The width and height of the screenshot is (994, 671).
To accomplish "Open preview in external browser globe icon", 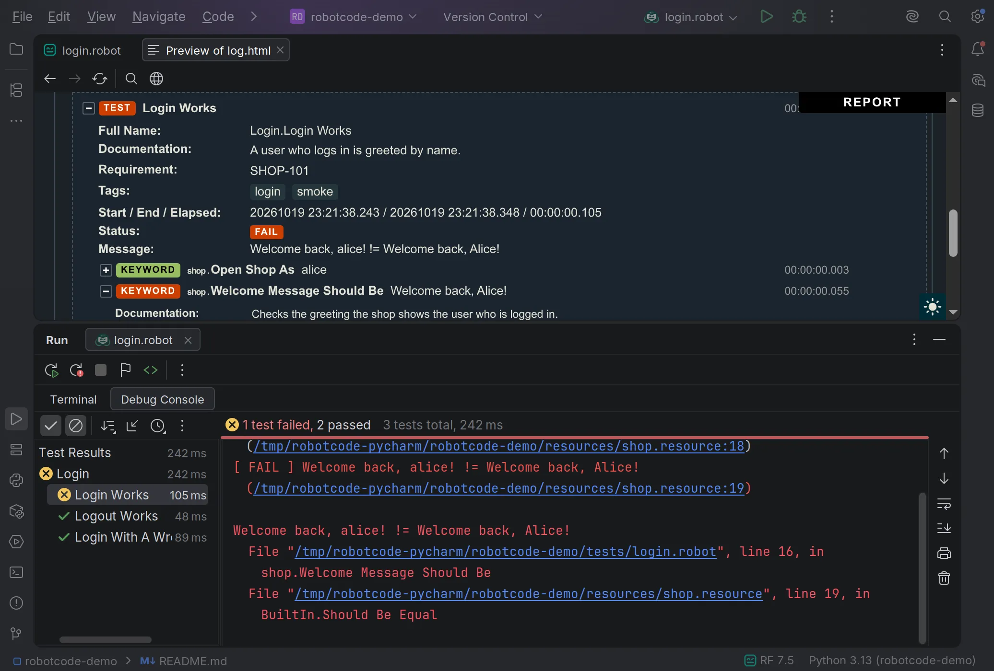I will click(x=156, y=79).
